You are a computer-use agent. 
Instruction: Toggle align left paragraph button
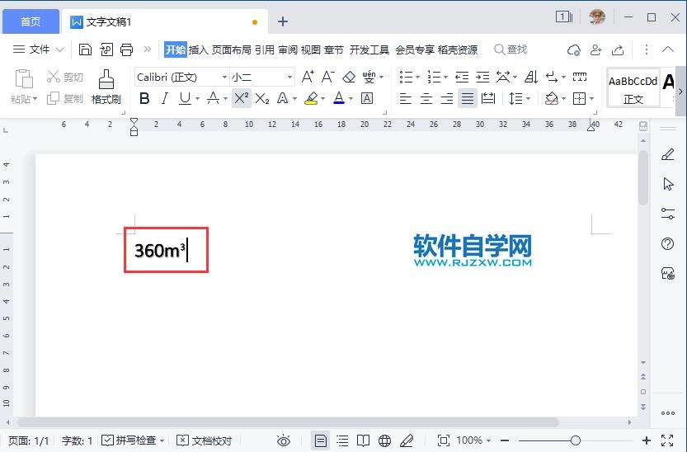tap(406, 98)
